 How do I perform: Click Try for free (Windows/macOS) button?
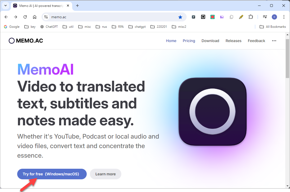click(x=52, y=174)
